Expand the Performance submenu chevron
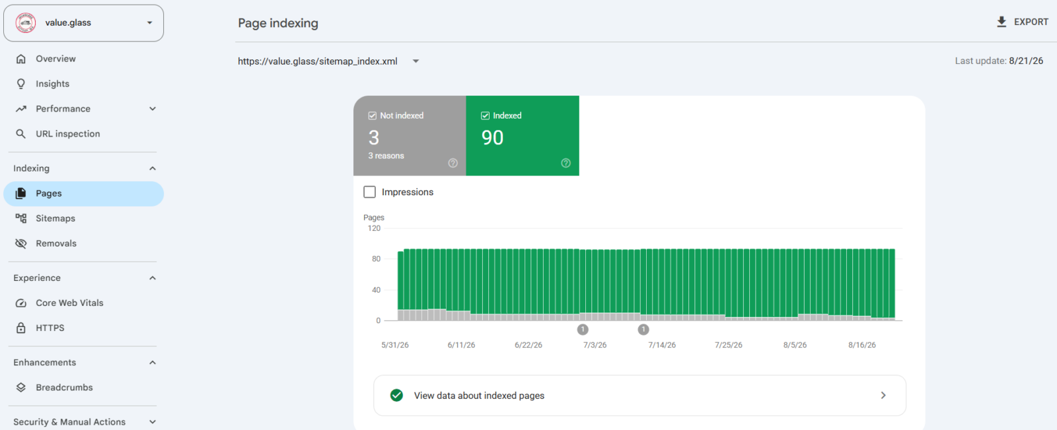Viewport: 1057px width, 430px height. (x=153, y=109)
